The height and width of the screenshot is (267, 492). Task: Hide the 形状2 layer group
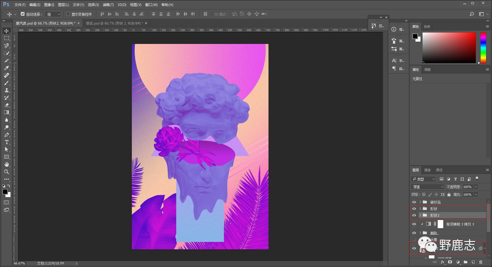[x=414, y=215]
